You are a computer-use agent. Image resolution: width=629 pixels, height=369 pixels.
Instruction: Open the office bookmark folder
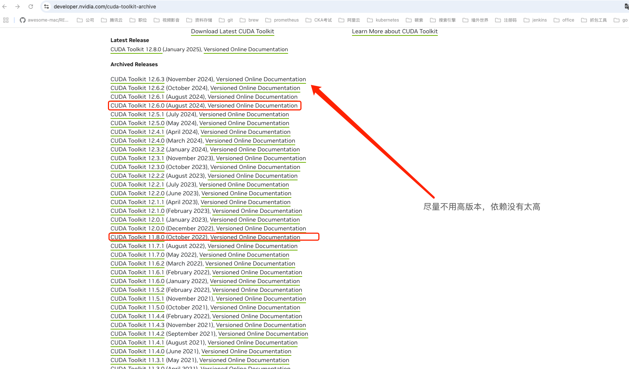[564, 20]
